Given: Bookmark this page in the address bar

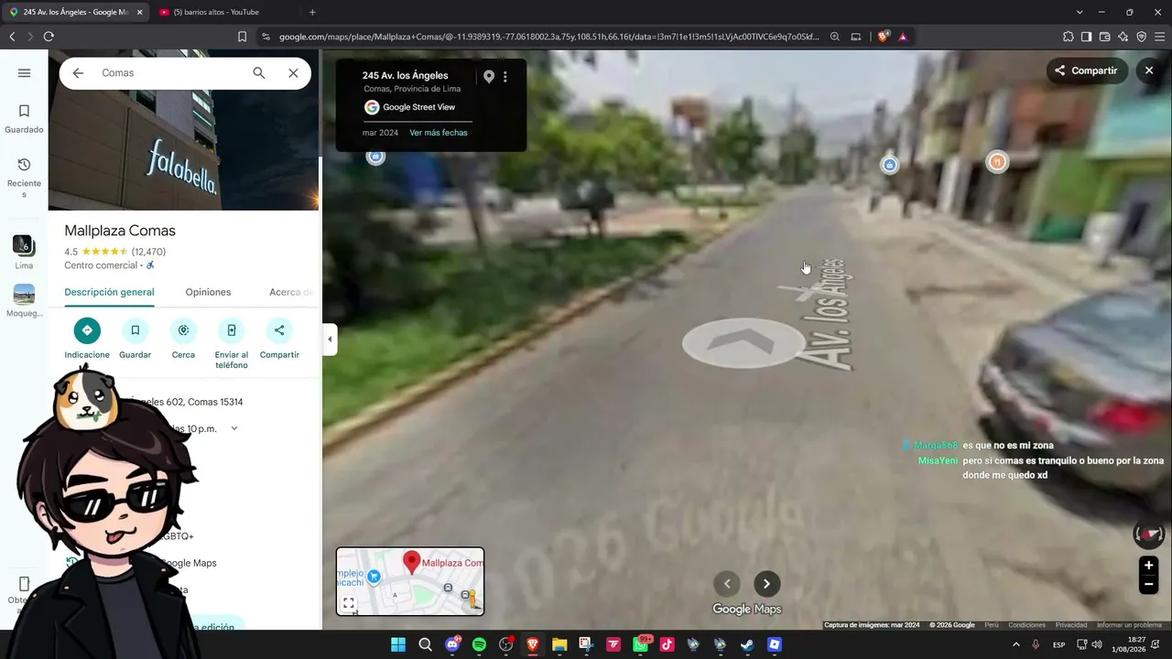Looking at the screenshot, I should [242, 37].
